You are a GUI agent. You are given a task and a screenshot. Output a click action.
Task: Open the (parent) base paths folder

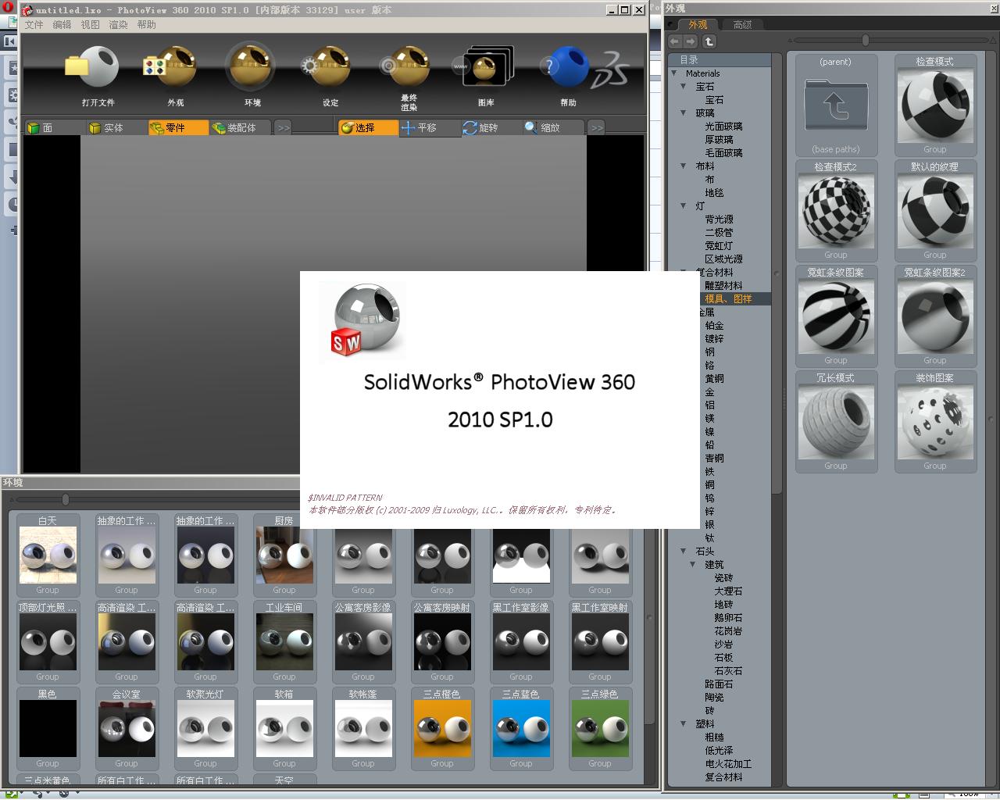(x=836, y=105)
